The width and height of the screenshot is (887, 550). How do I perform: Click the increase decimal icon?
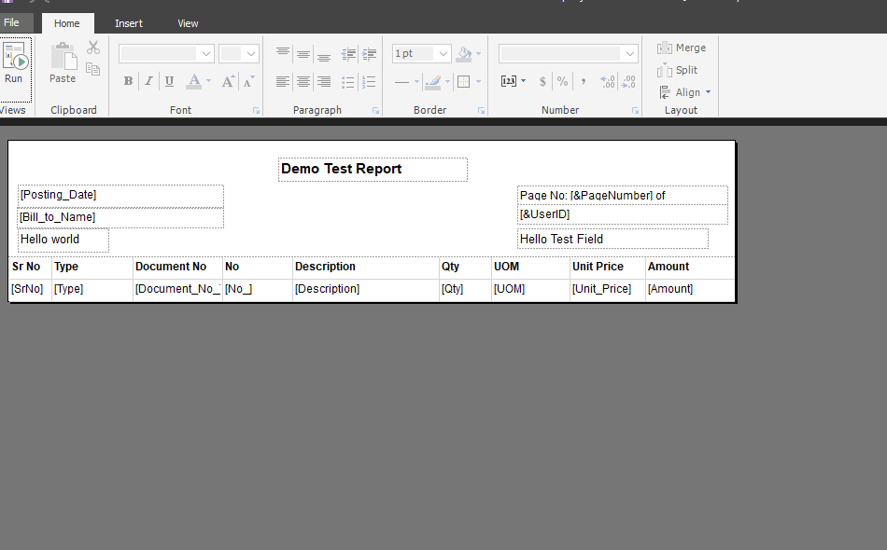coord(607,81)
